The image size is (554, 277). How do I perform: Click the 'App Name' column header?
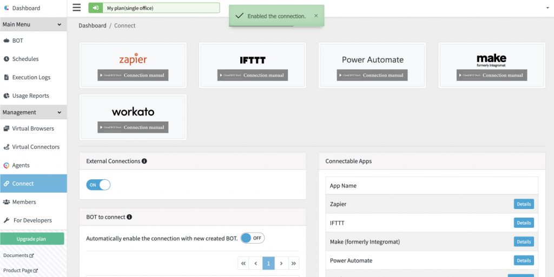click(343, 186)
